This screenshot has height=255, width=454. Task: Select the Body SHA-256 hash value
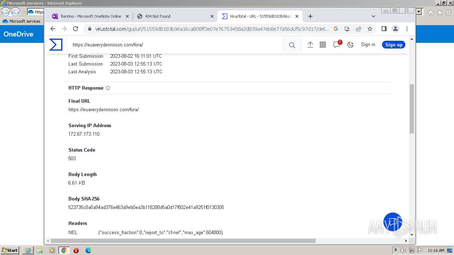coord(146,208)
